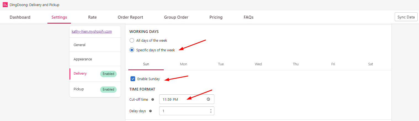The height and width of the screenshot is (121, 419).
Task: Switch to the Rate tab
Action: pyautogui.click(x=92, y=17)
